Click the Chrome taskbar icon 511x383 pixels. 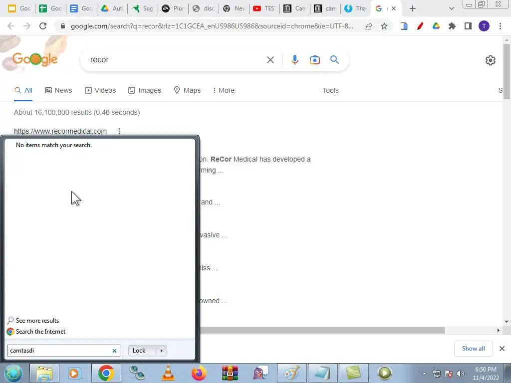[106, 373]
